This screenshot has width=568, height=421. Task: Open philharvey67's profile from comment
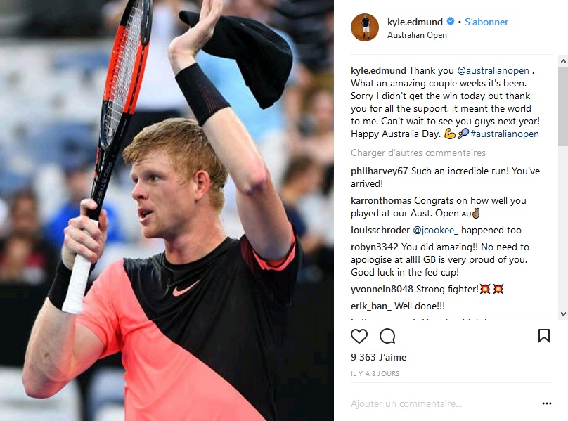tap(380, 171)
